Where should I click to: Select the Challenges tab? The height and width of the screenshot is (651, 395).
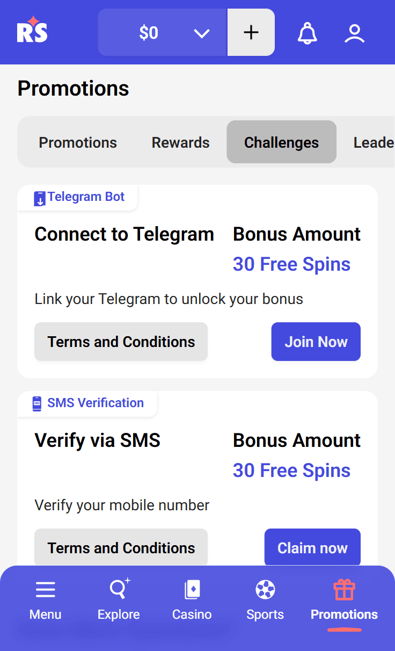[x=281, y=142]
